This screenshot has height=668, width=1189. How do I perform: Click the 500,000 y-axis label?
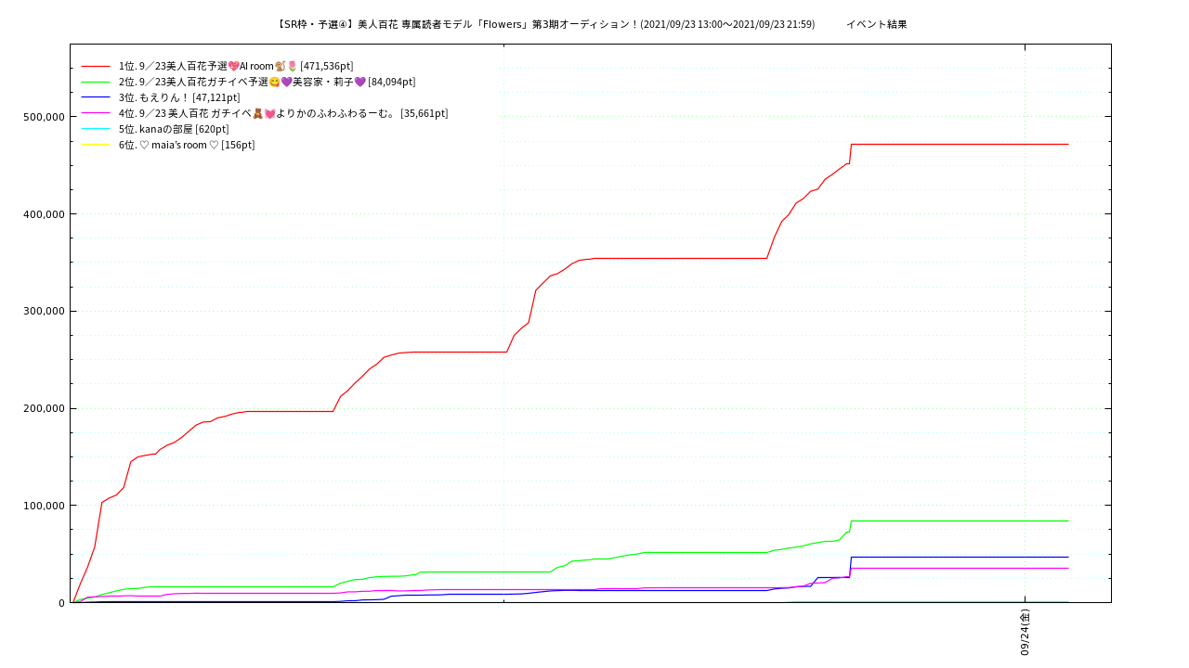point(43,117)
